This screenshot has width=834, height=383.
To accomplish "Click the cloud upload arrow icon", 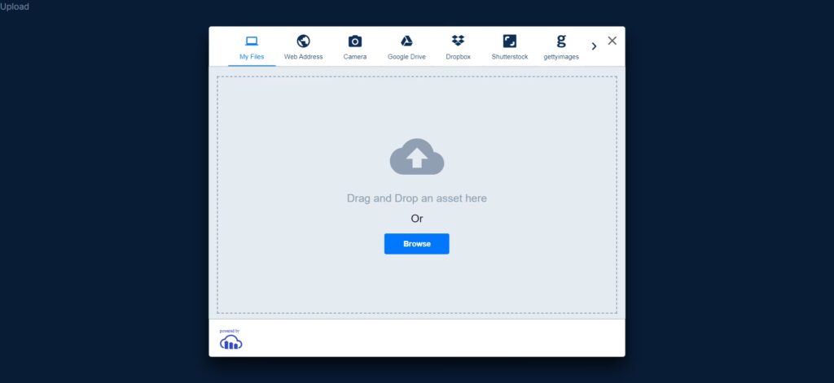I will point(417,157).
